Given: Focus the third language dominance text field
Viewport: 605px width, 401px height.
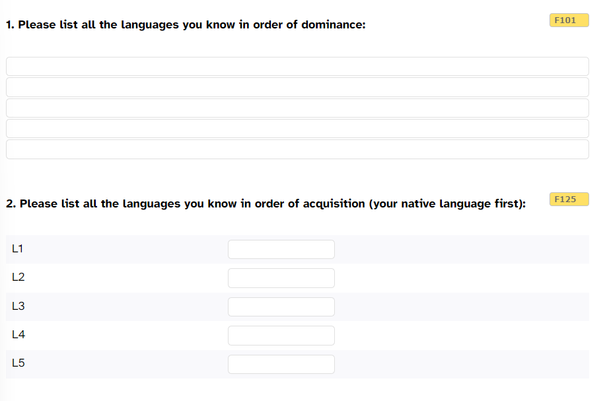Looking at the screenshot, I should (297, 108).
